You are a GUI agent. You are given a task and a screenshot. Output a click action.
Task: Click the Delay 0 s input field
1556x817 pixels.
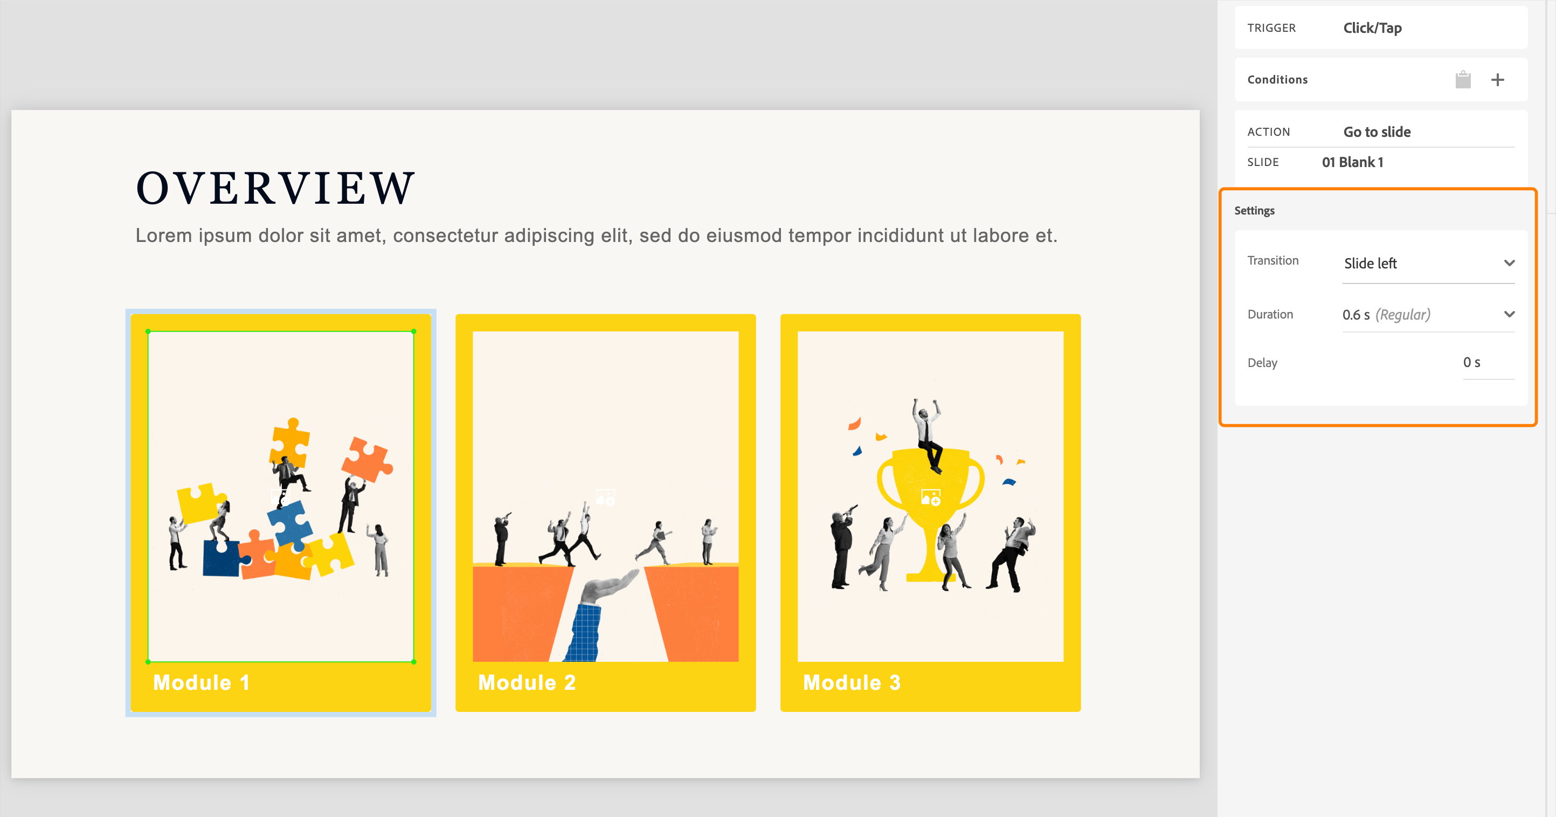[1488, 362]
